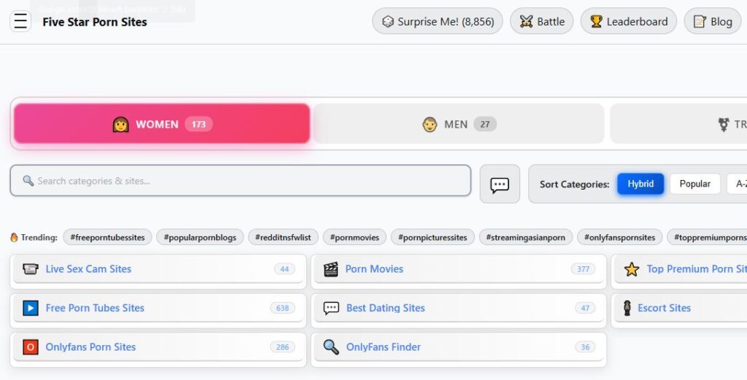The height and width of the screenshot is (380, 747).
Task: Click the dice icon in Surprise Me
Action: click(x=388, y=21)
